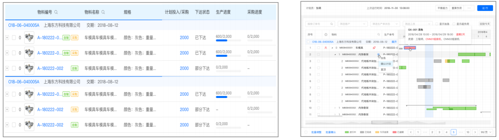This screenshot has height=140, width=499.
Task: Click search icon in 搜索订单号 field
Action: (x=332, y=24)
